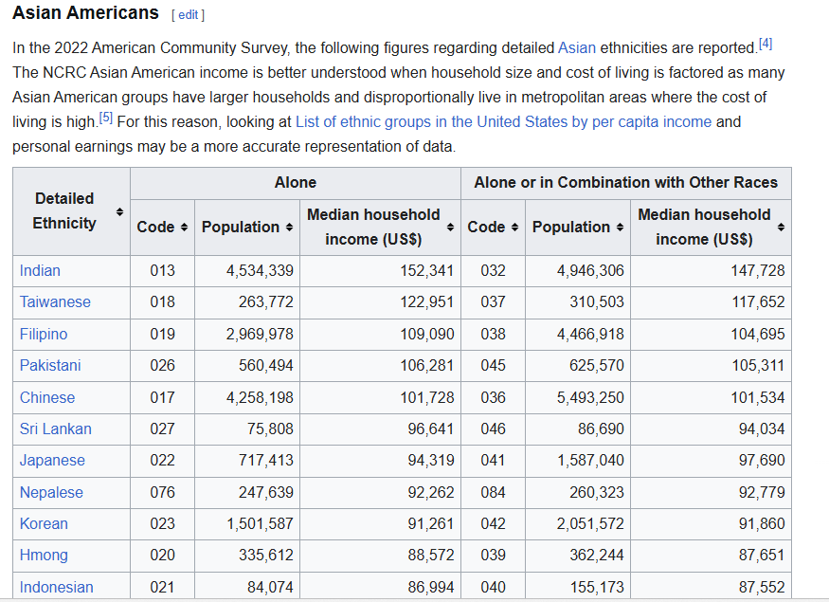Open the Pakistani ethnicity page
The height and width of the screenshot is (602, 829).
50,366
